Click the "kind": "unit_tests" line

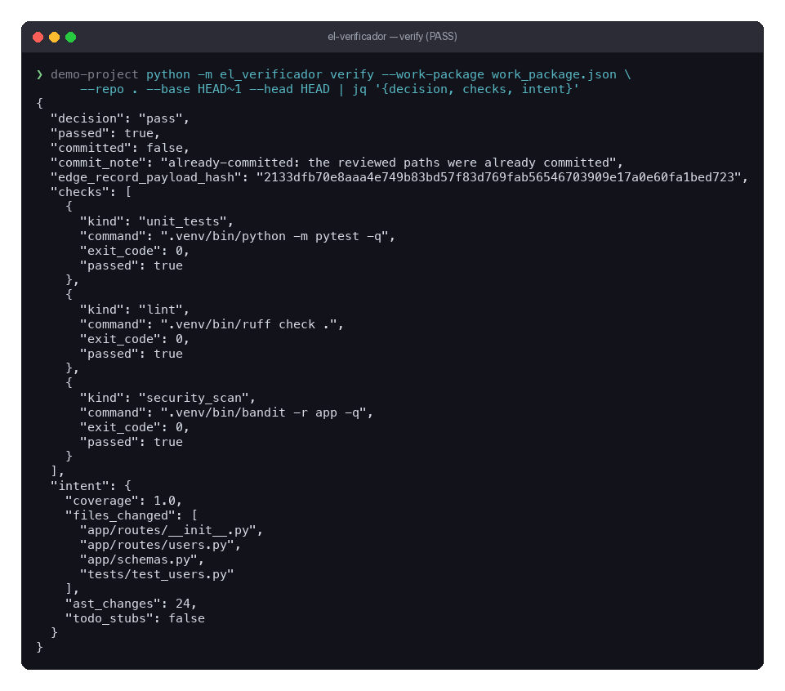coord(157,221)
